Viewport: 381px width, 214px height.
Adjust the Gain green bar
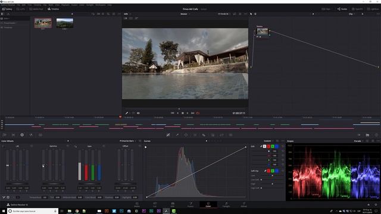click(x=93, y=165)
